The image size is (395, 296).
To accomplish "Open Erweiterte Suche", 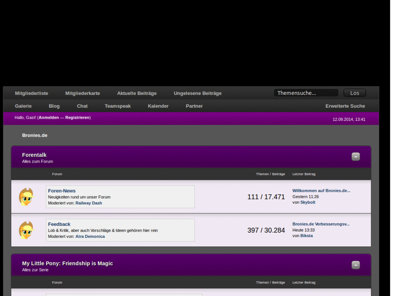I will click(345, 106).
